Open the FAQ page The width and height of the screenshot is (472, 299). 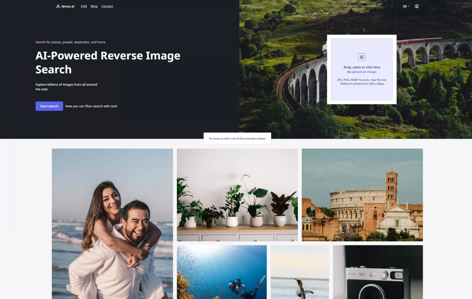[x=84, y=6]
